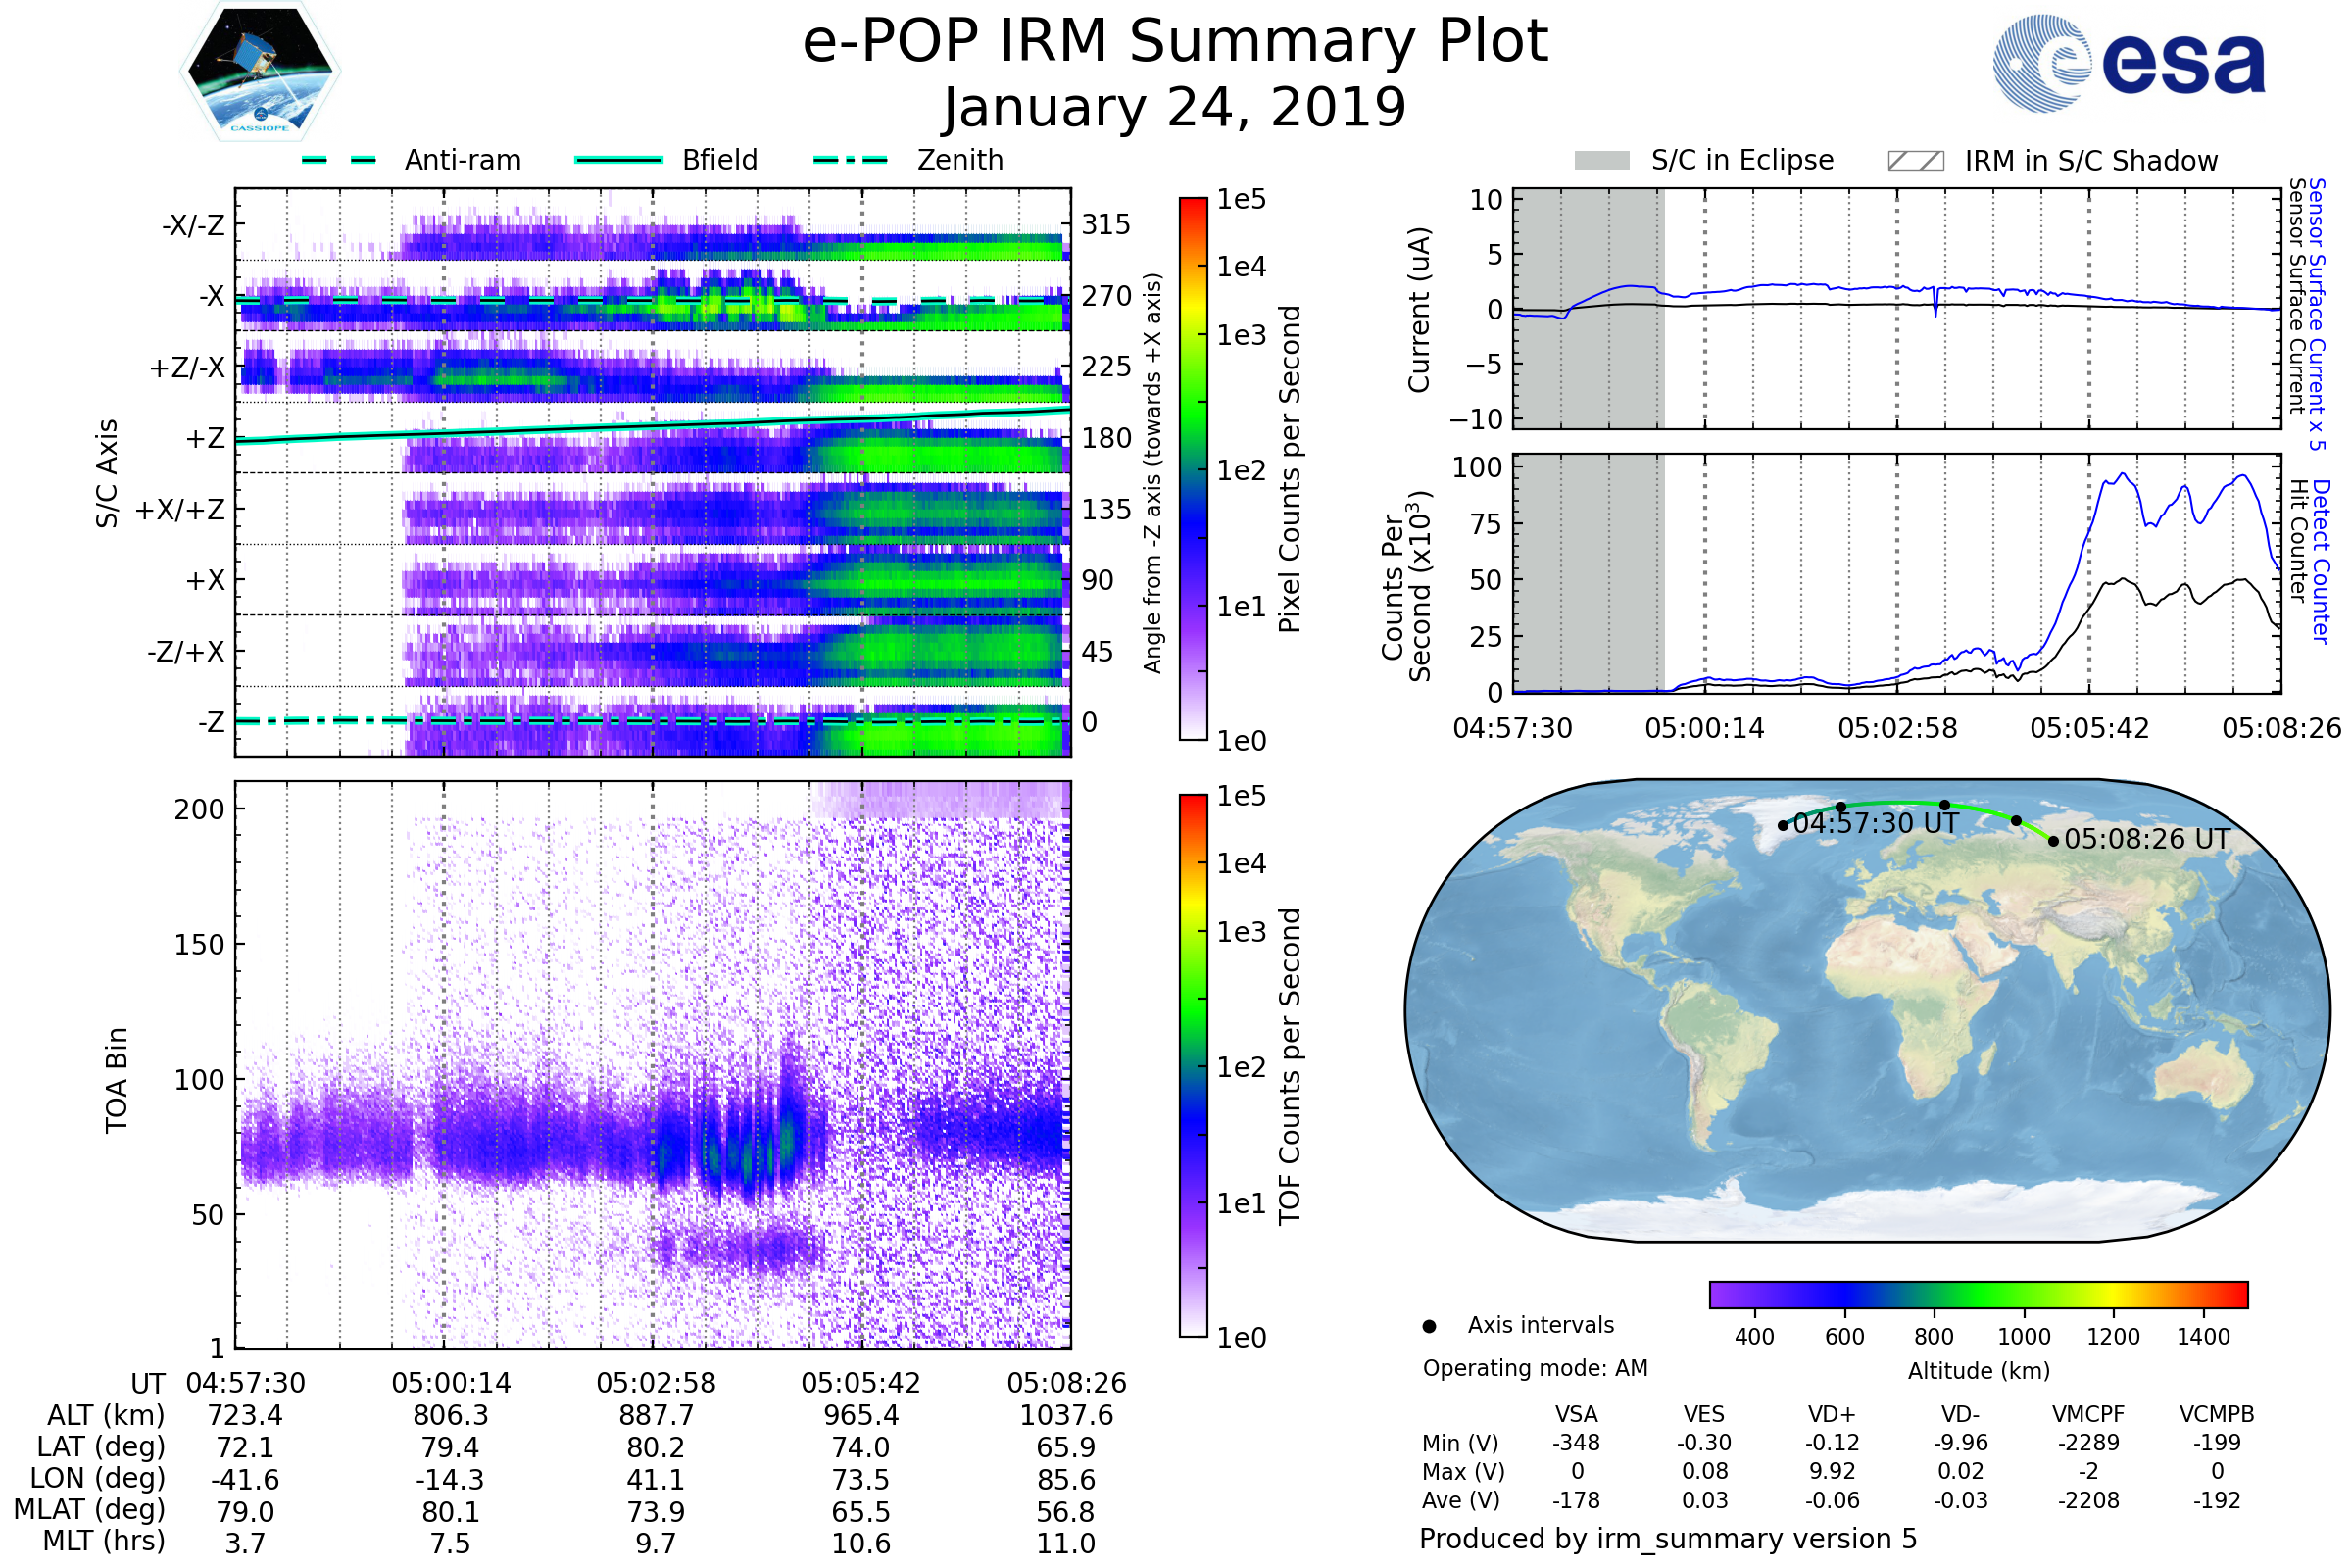Click the 05:08:26 UT orbit end label

click(x=2147, y=840)
